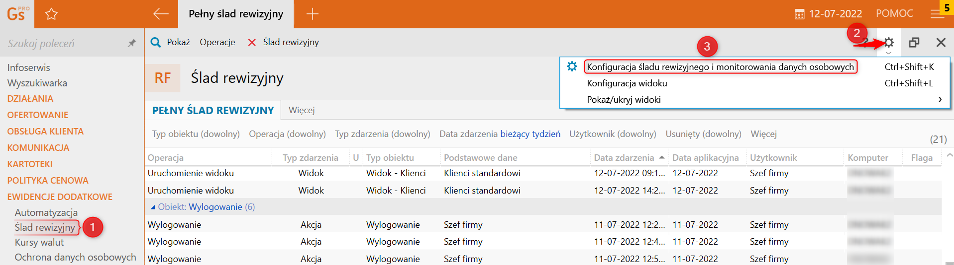954x265 pixels.
Task: Open Kursy walut in sidebar
Action: coord(39,242)
